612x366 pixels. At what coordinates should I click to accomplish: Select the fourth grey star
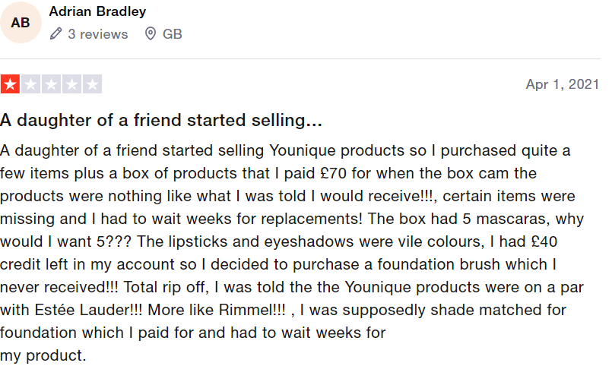pyautogui.click(x=71, y=84)
